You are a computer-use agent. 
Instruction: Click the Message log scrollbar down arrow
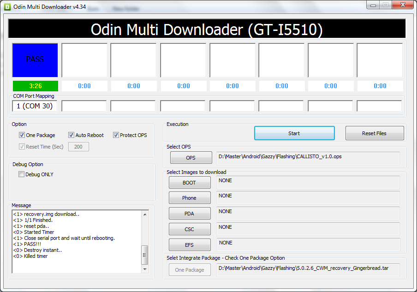coord(145,269)
